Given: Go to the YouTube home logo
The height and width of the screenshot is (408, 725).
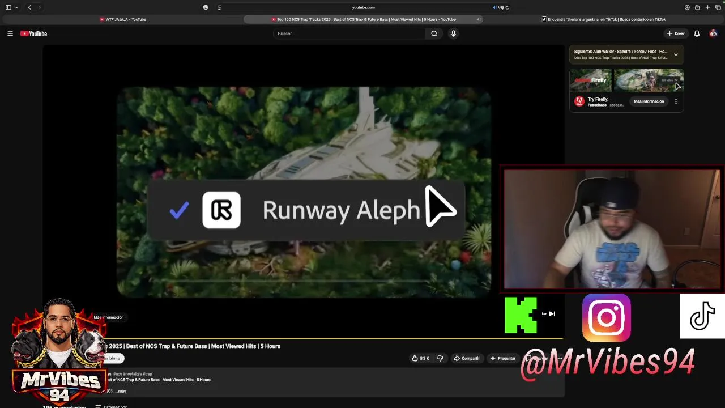Looking at the screenshot, I should pos(33,33).
